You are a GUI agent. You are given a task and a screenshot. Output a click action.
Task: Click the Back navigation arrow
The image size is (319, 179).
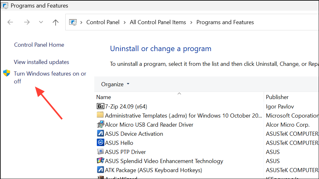(x=10, y=22)
